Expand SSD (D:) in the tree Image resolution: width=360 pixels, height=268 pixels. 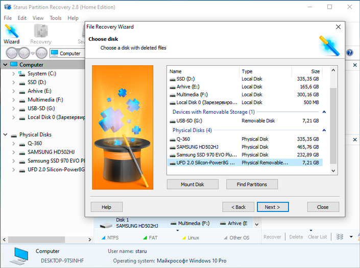coord(14,82)
